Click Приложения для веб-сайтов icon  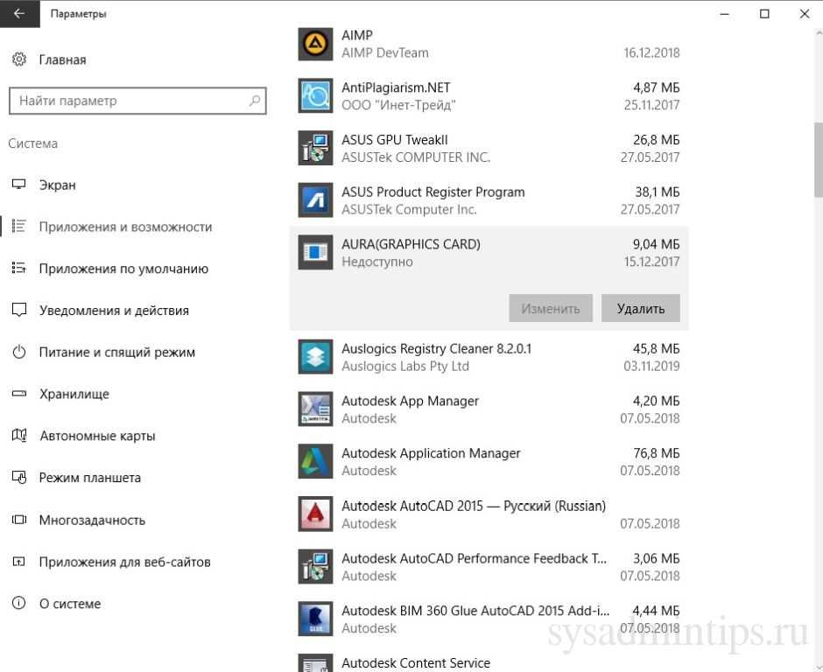coord(19,562)
